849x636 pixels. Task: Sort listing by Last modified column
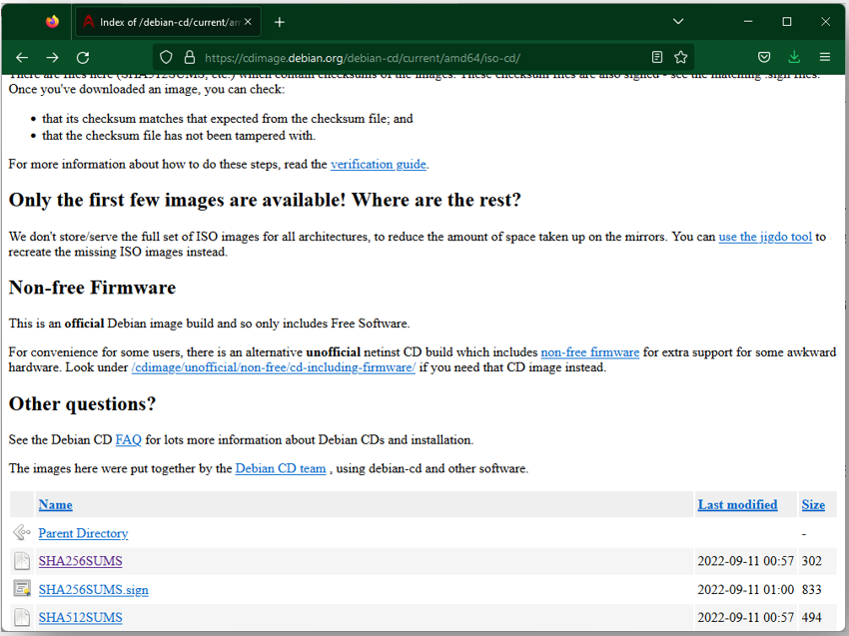737,505
